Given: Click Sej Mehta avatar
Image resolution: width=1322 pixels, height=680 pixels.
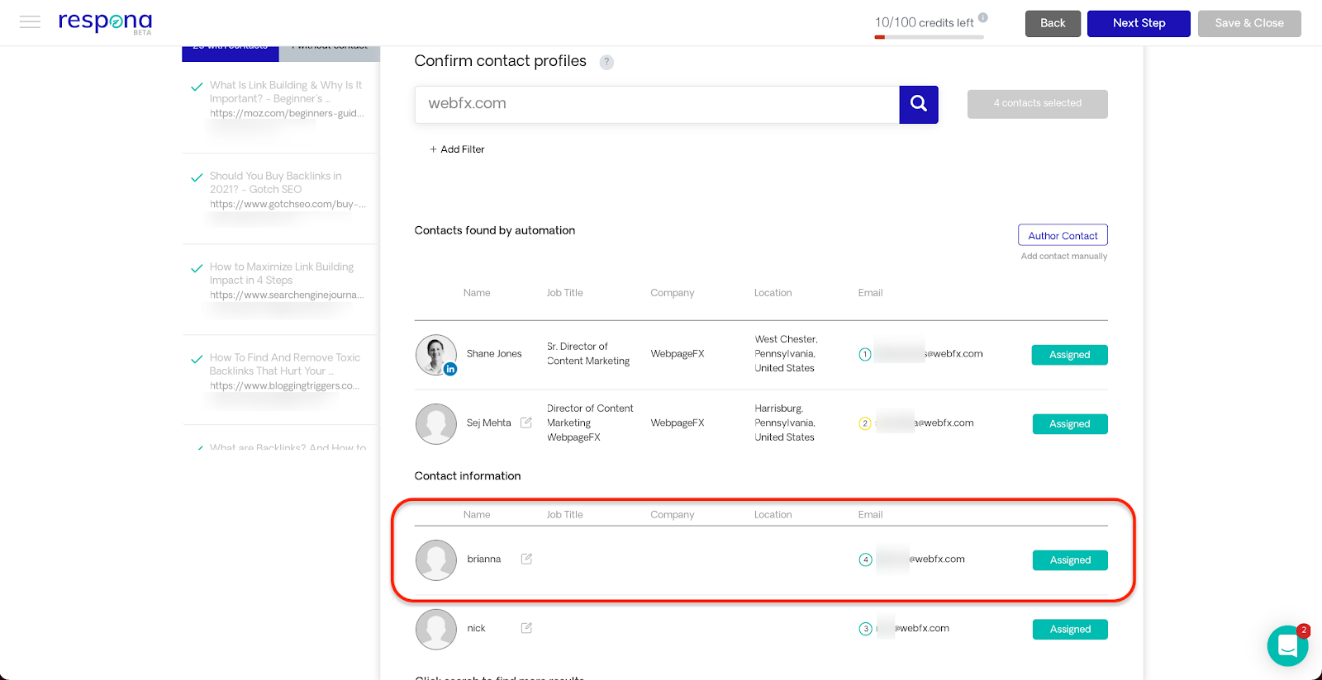Looking at the screenshot, I should [x=436, y=423].
